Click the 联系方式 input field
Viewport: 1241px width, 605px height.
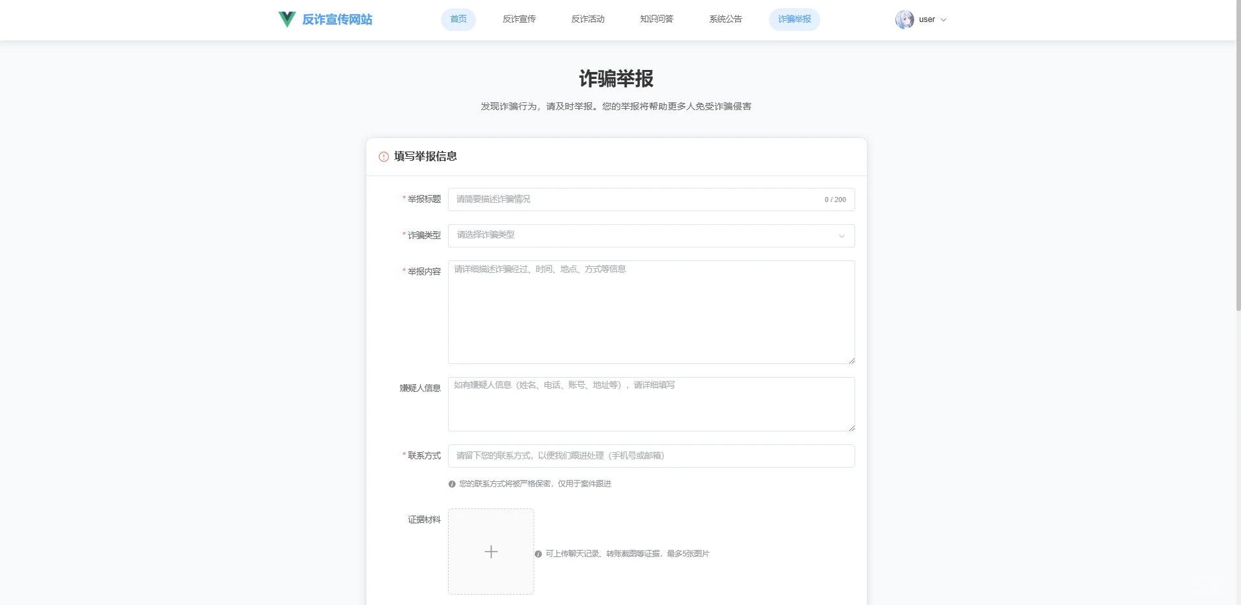tap(651, 456)
